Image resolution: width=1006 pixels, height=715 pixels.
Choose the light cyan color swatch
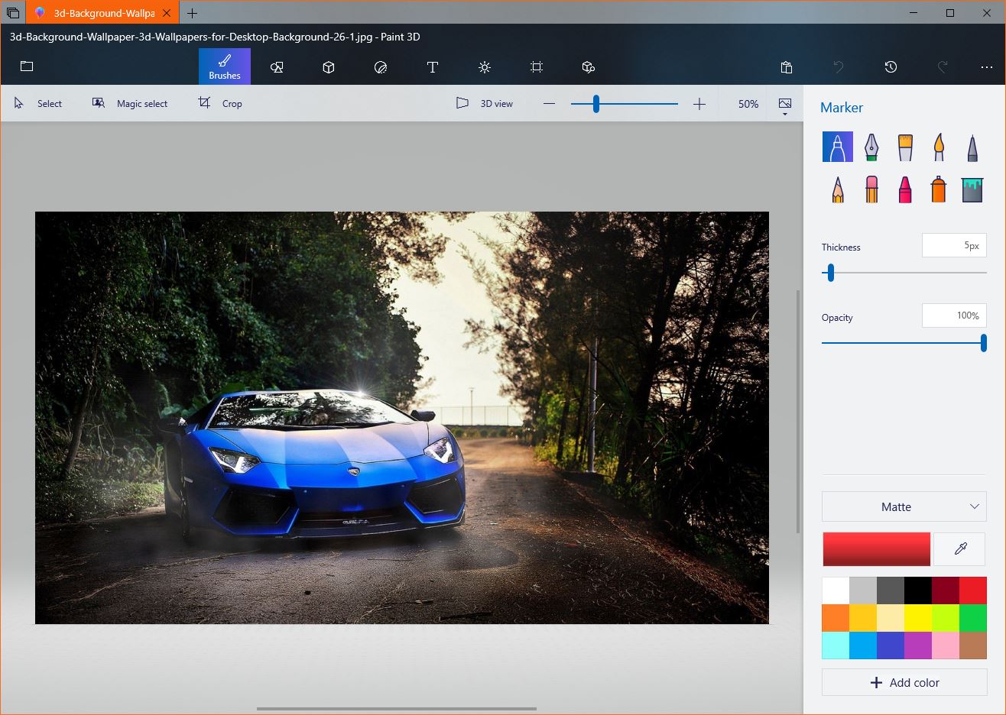pyautogui.click(x=836, y=645)
